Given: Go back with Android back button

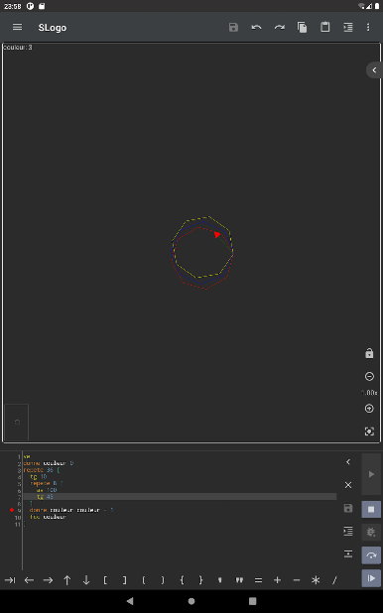Looking at the screenshot, I should click(130, 601).
